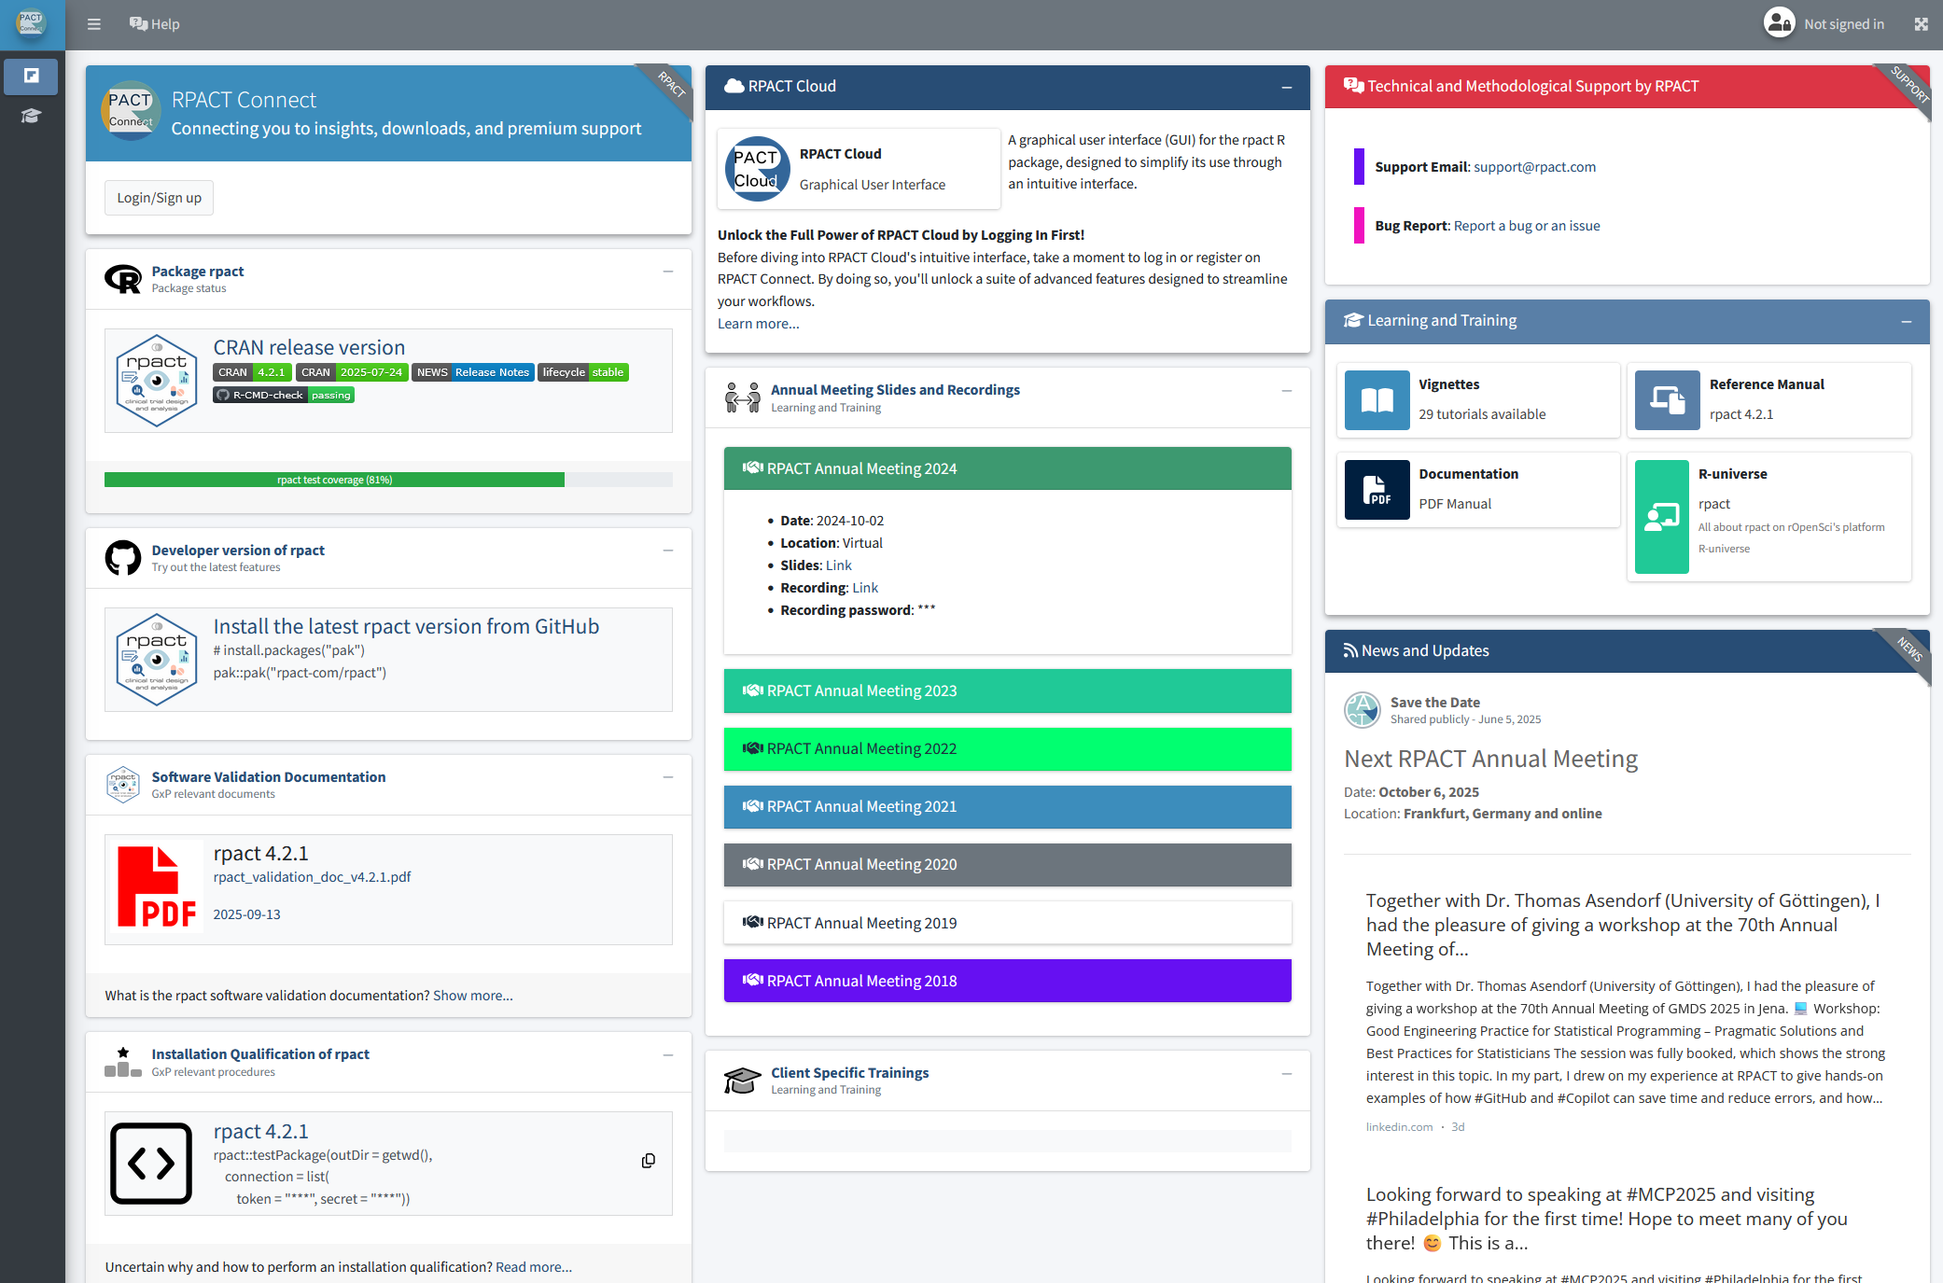Collapse the RPACT Annual Meeting 2024 header
The height and width of the screenshot is (1283, 1943).
click(x=1007, y=468)
